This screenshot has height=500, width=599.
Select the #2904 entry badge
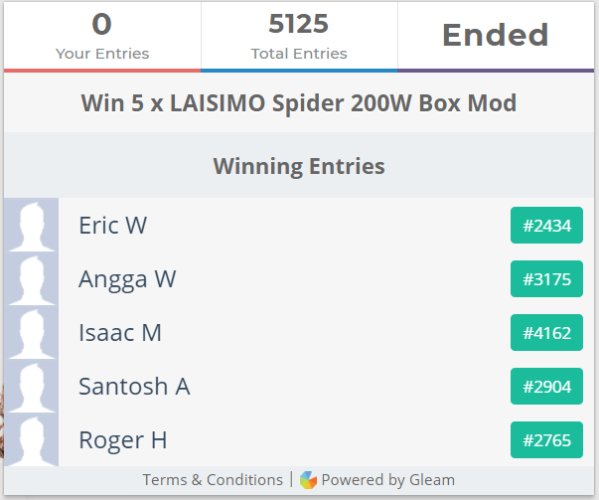(546, 387)
